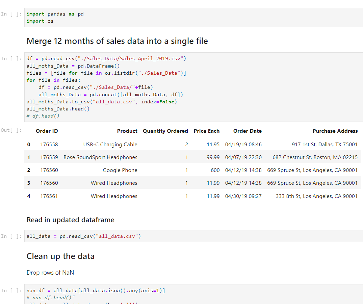Click the Quantity Ordered column header
The width and height of the screenshot is (363, 304).
coord(165,131)
